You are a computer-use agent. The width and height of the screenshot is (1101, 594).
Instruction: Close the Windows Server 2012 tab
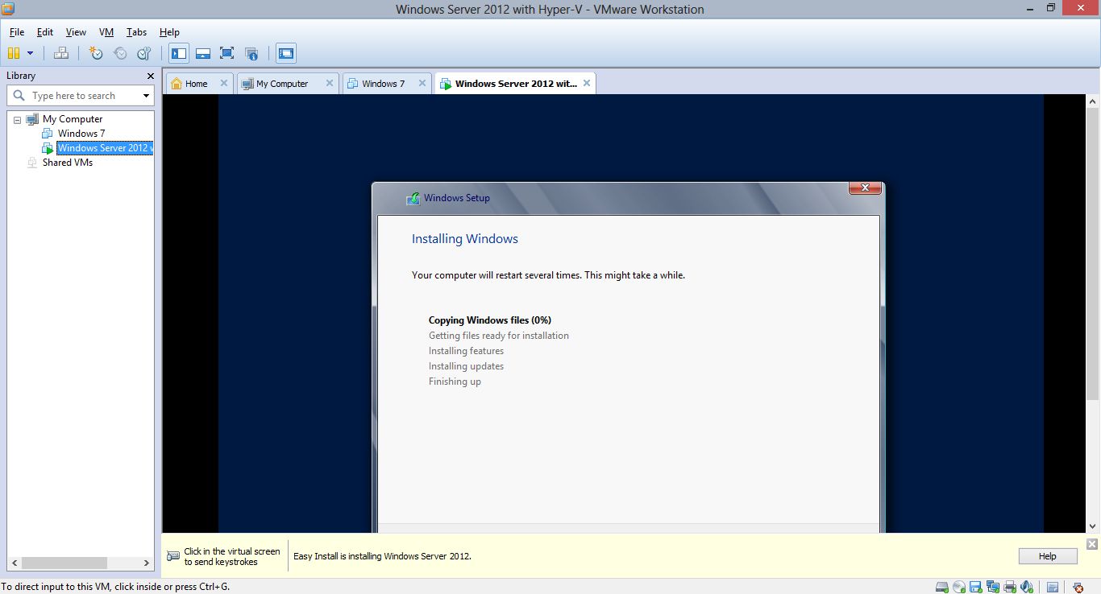point(587,83)
